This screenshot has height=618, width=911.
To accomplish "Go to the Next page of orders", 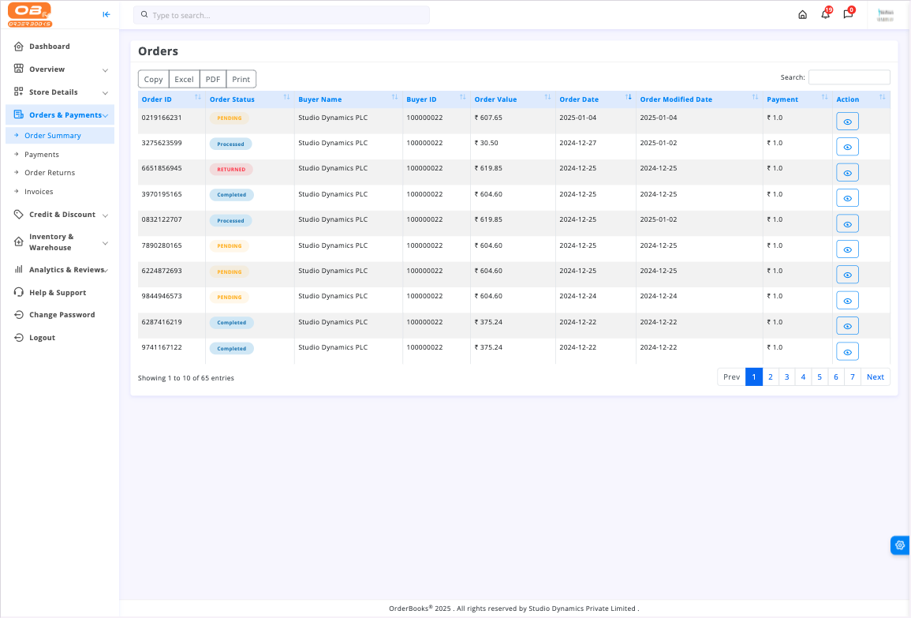I will pyautogui.click(x=875, y=377).
